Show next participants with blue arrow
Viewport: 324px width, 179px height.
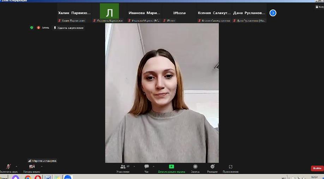tap(273, 13)
